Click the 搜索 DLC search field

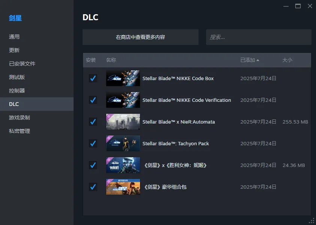(x=259, y=37)
